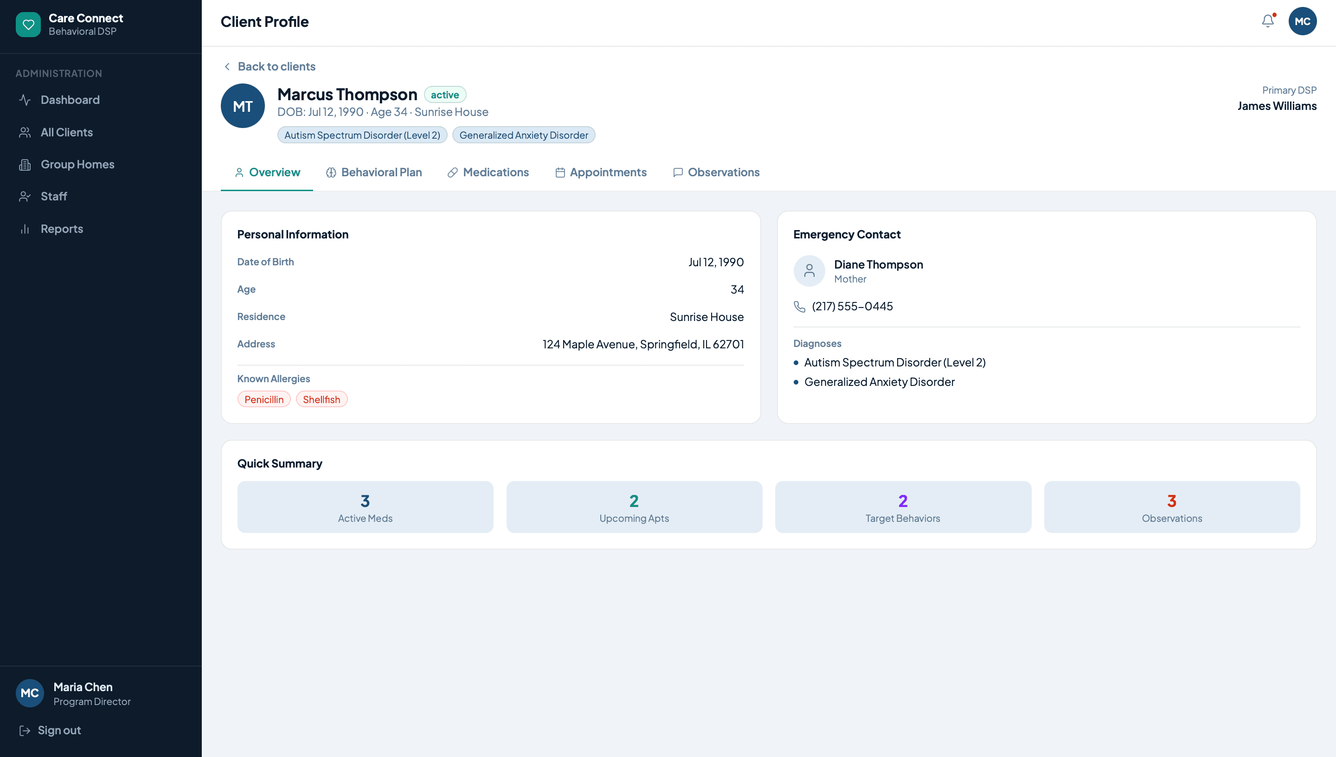Click the Upcoming Apts summary card
Viewport: 1336px width, 757px height.
tap(634, 507)
